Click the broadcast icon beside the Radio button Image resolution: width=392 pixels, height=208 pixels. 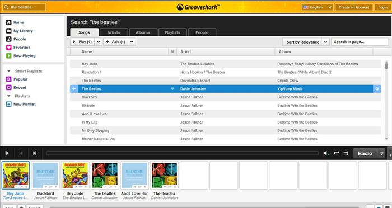[381, 153]
